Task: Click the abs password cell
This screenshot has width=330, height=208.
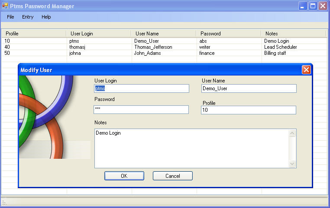Action: click(x=203, y=41)
